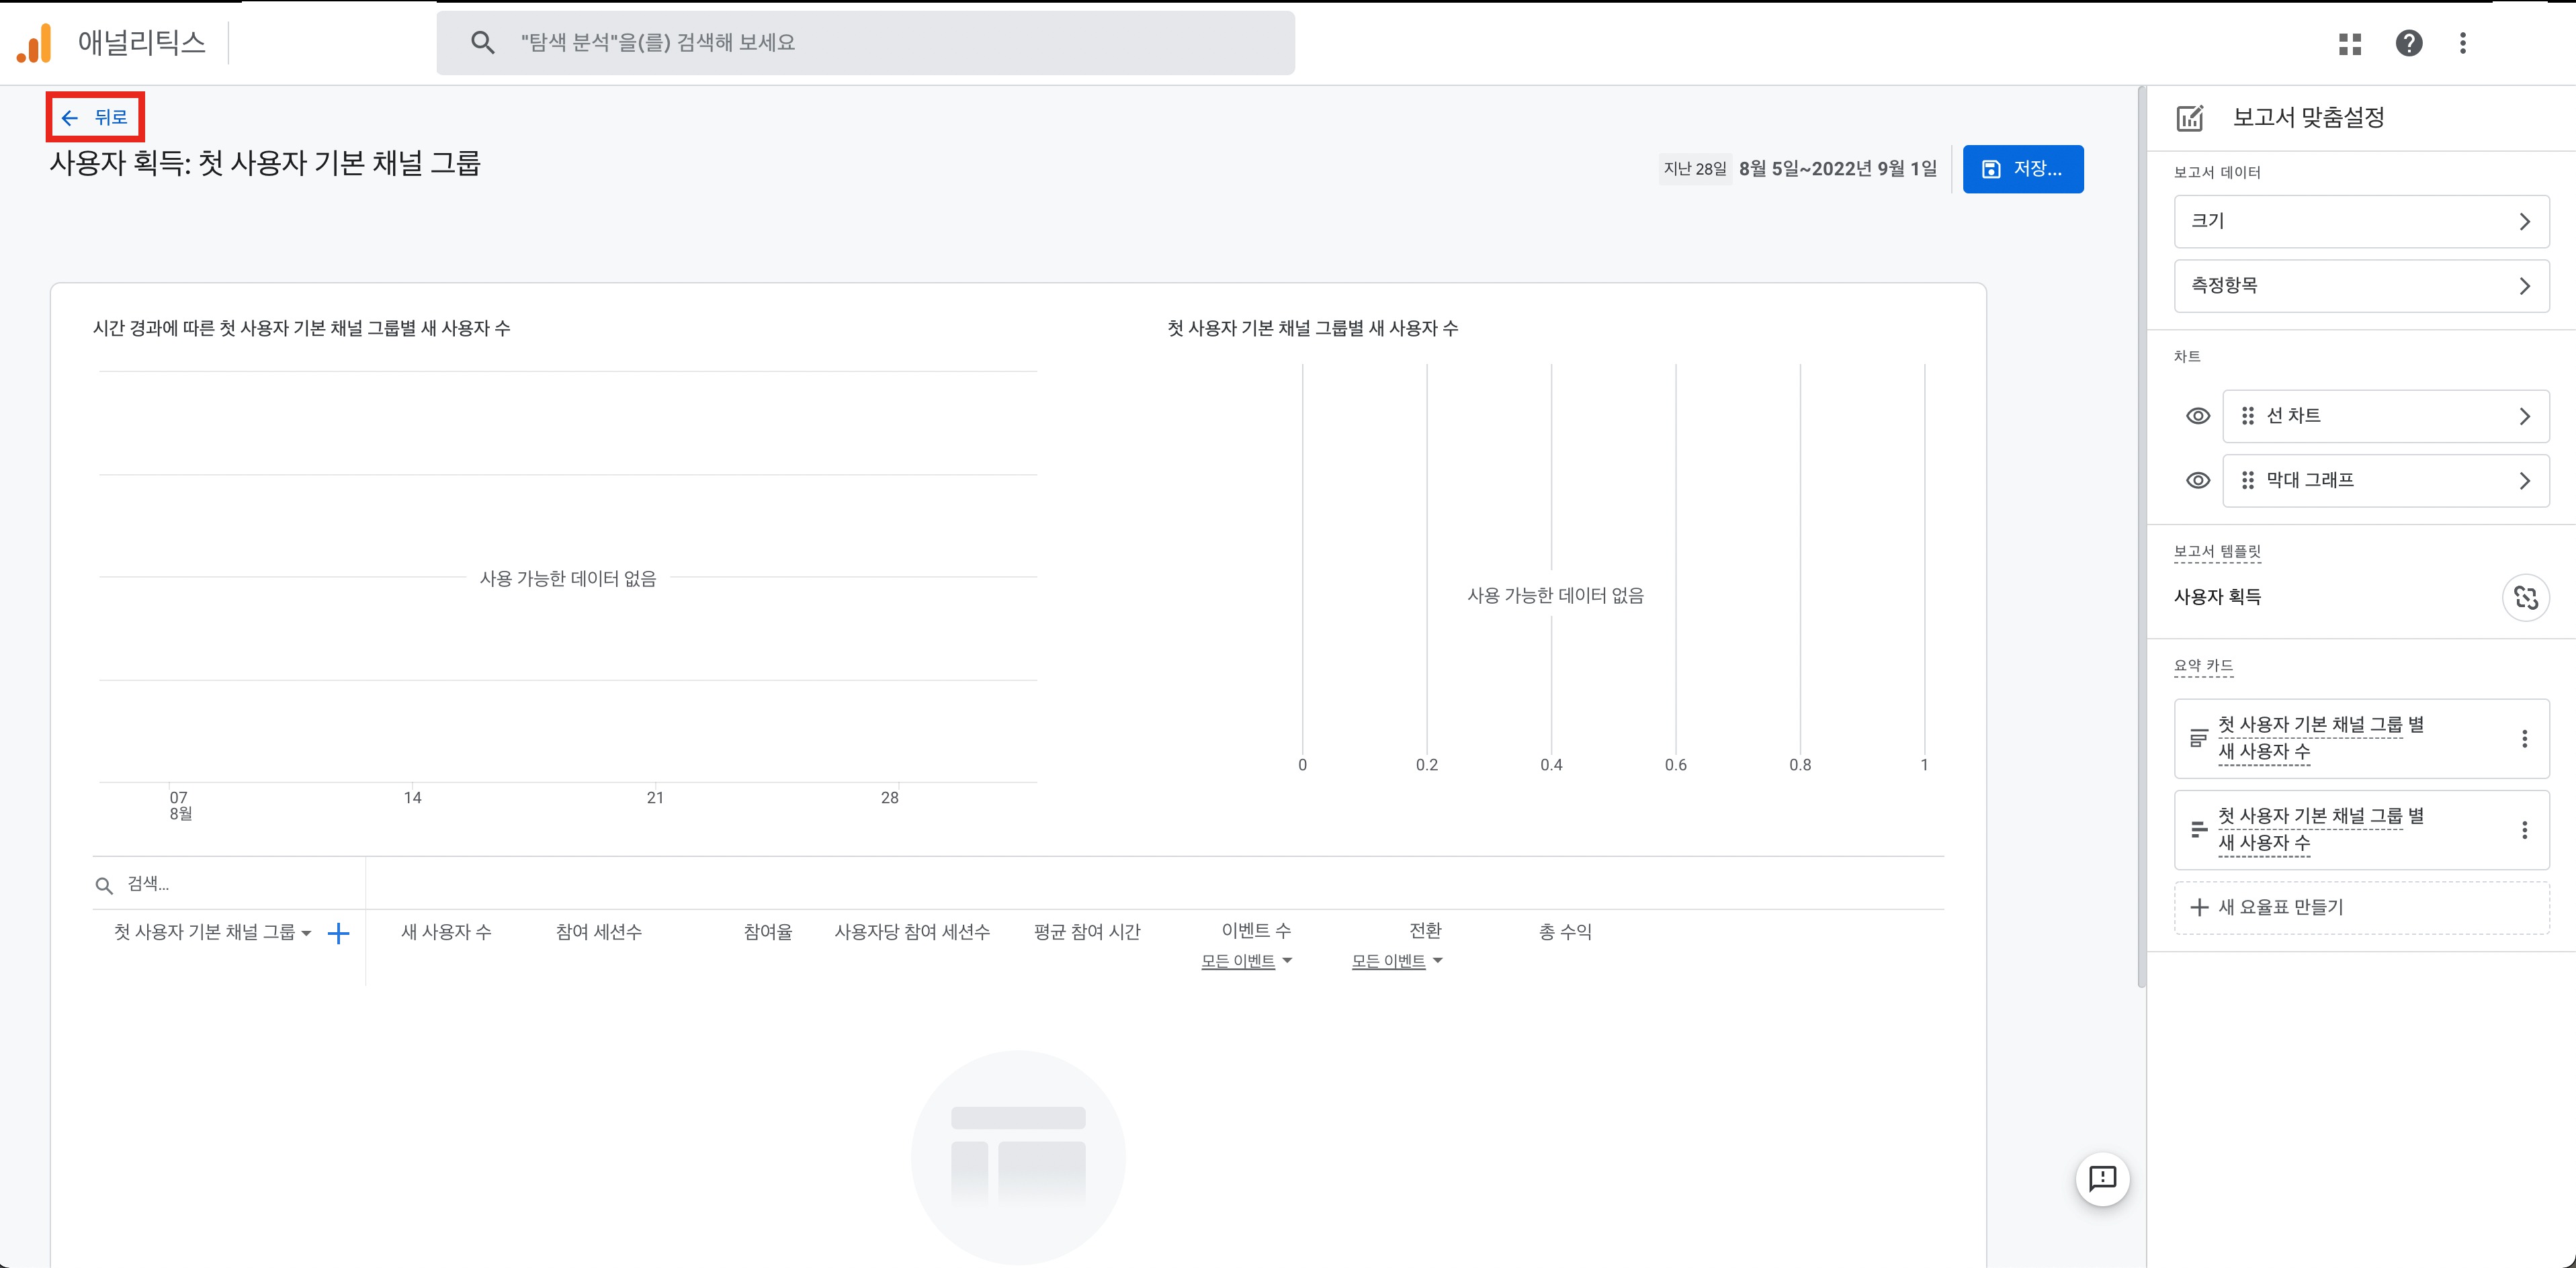Expand the 측정항목 row
Image resolution: width=2576 pixels, height=1268 pixels.
[x=2361, y=286]
